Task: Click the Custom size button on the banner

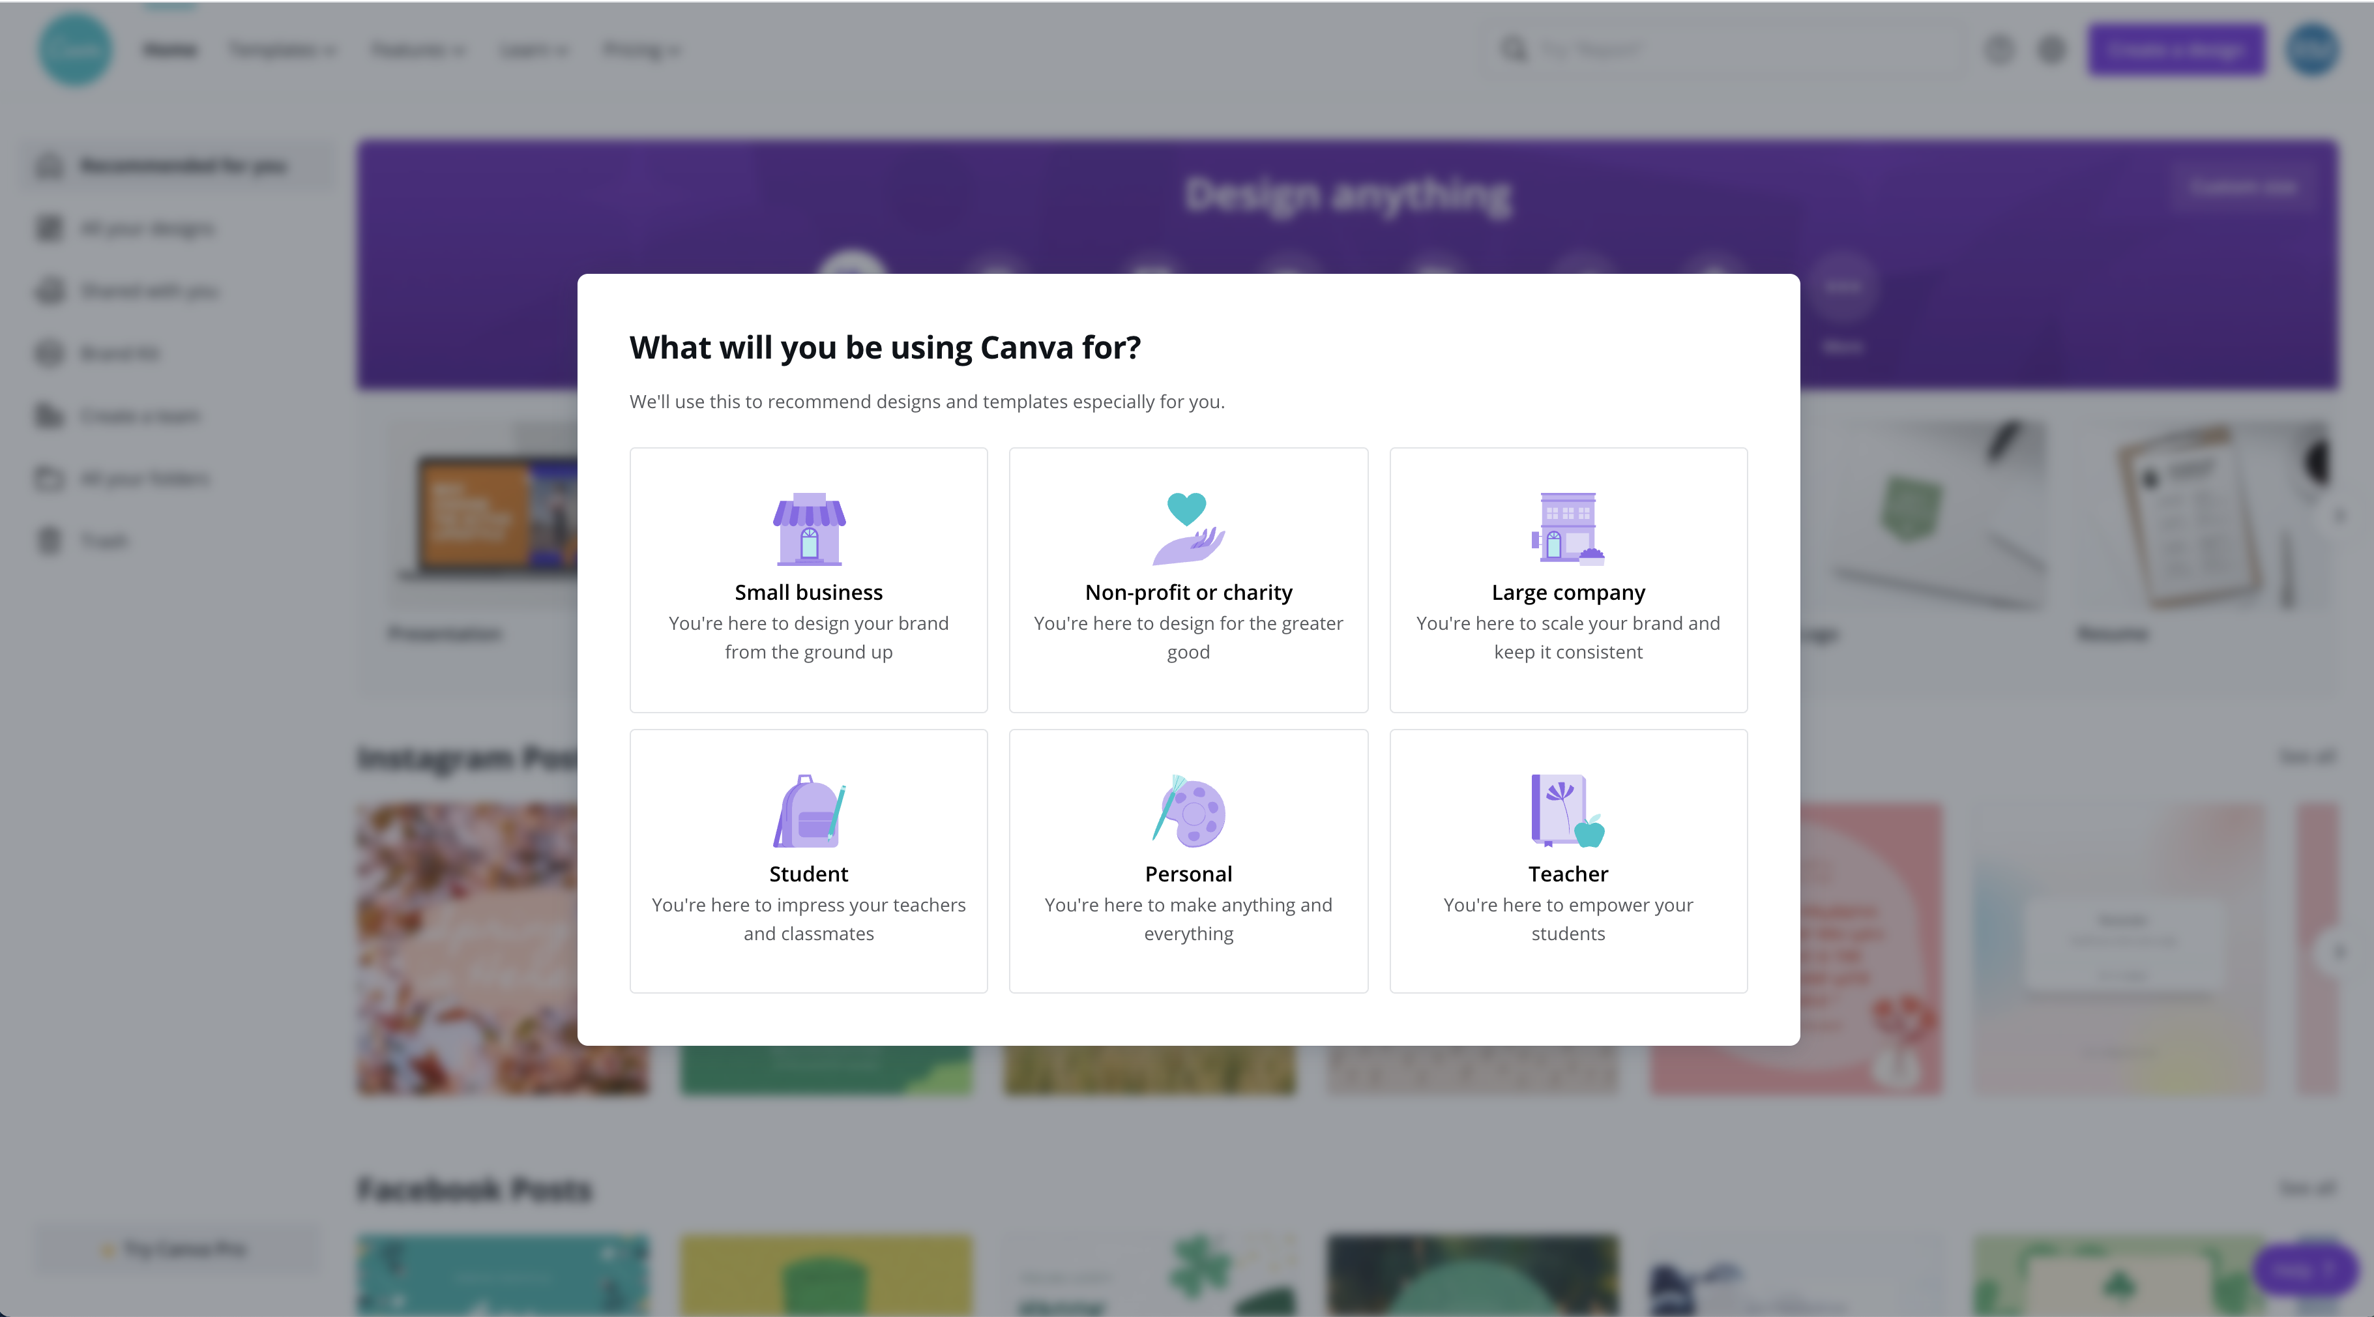Action: pos(2242,187)
